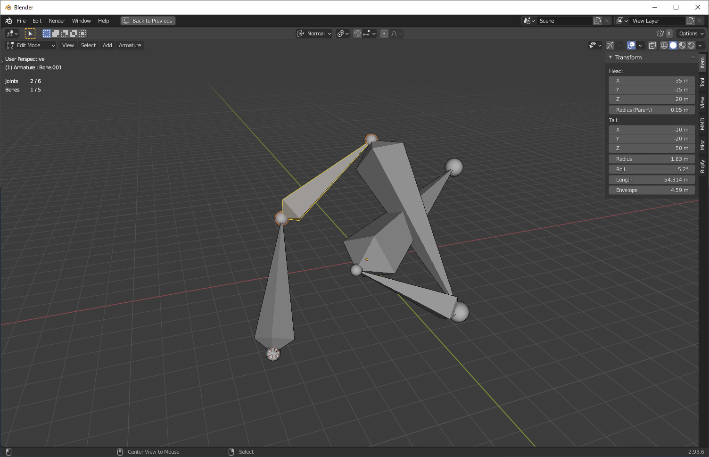
Task: Click Head Z value field 20 m
Action: pyautogui.click(x=652, y=99)
